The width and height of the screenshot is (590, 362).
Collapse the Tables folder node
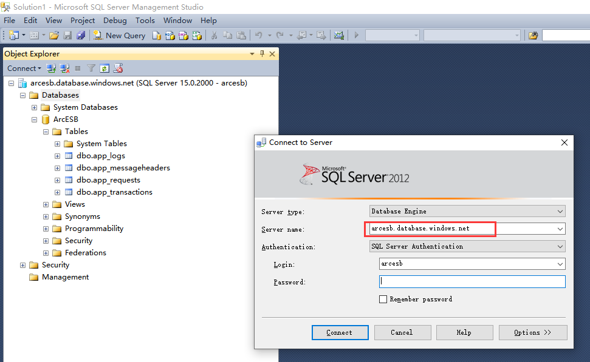[x=46, y=132]
